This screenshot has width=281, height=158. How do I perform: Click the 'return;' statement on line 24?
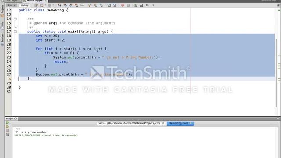[61, 61]
